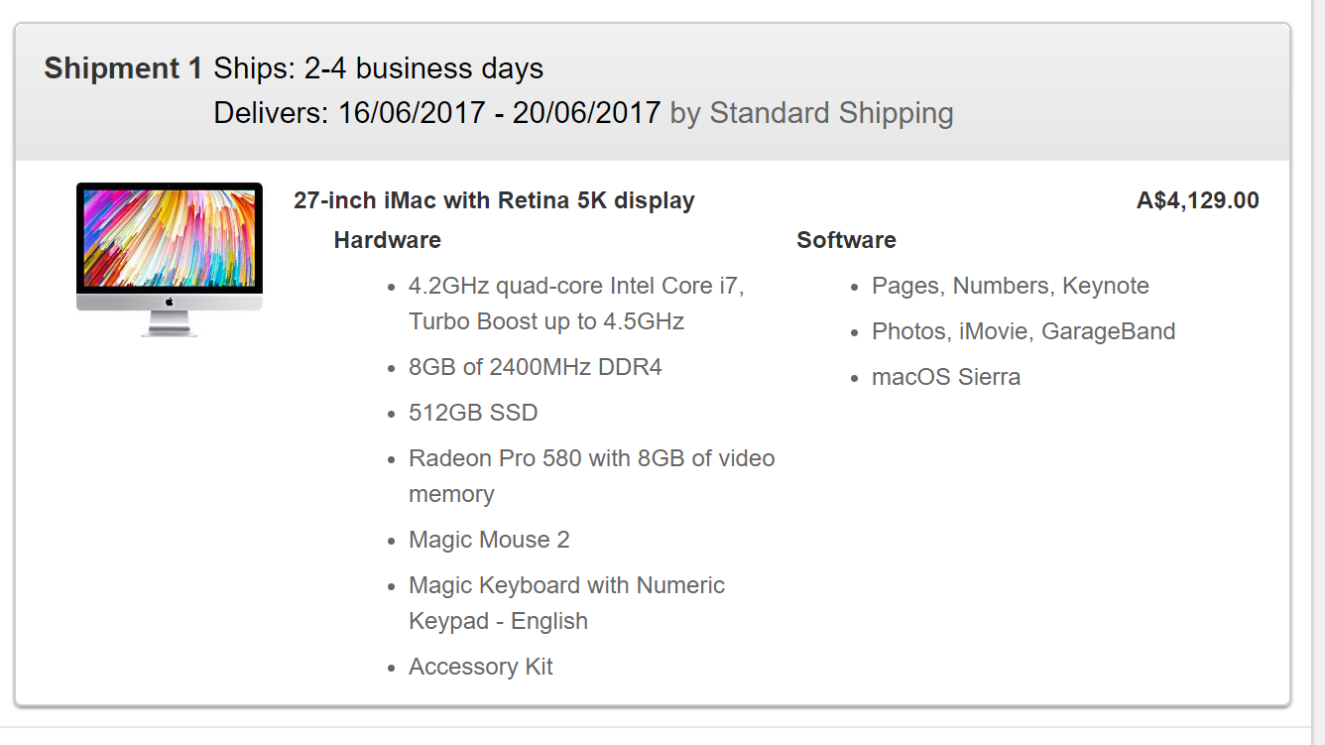Click the Hardware section heading
The image size is (1325, 745).
coord(387,240)
